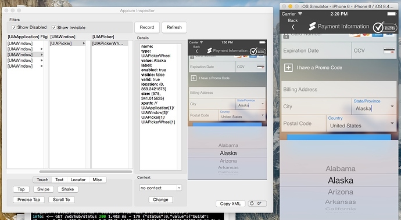The height and width of the screenshot is (220, 401).
Task: Expand the selected UIAWindow tree arrow
Action: [42, 55]
